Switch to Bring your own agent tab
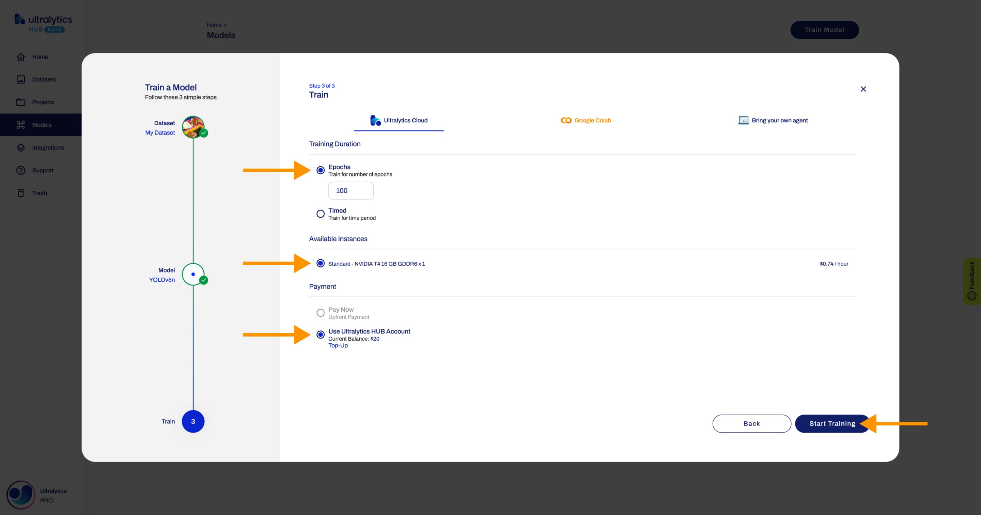Screen dimensions: 981x515 (x=773, y=120)
